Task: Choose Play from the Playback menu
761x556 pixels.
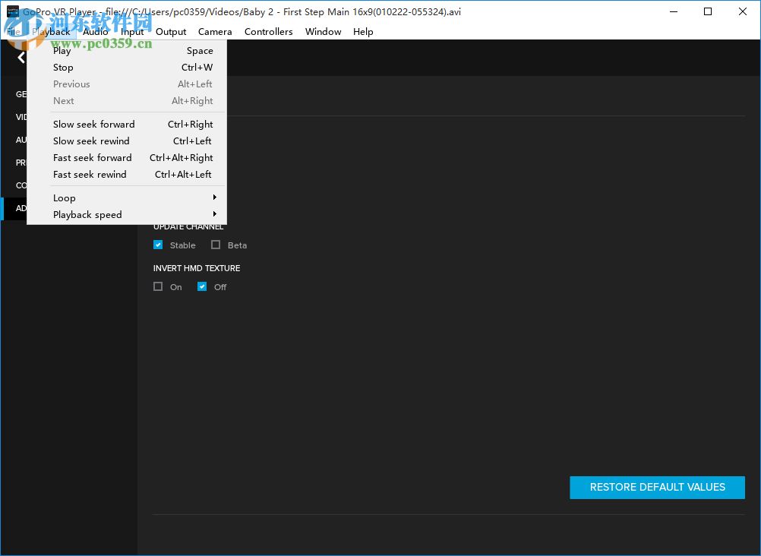Action: click(x=127, y=50)
